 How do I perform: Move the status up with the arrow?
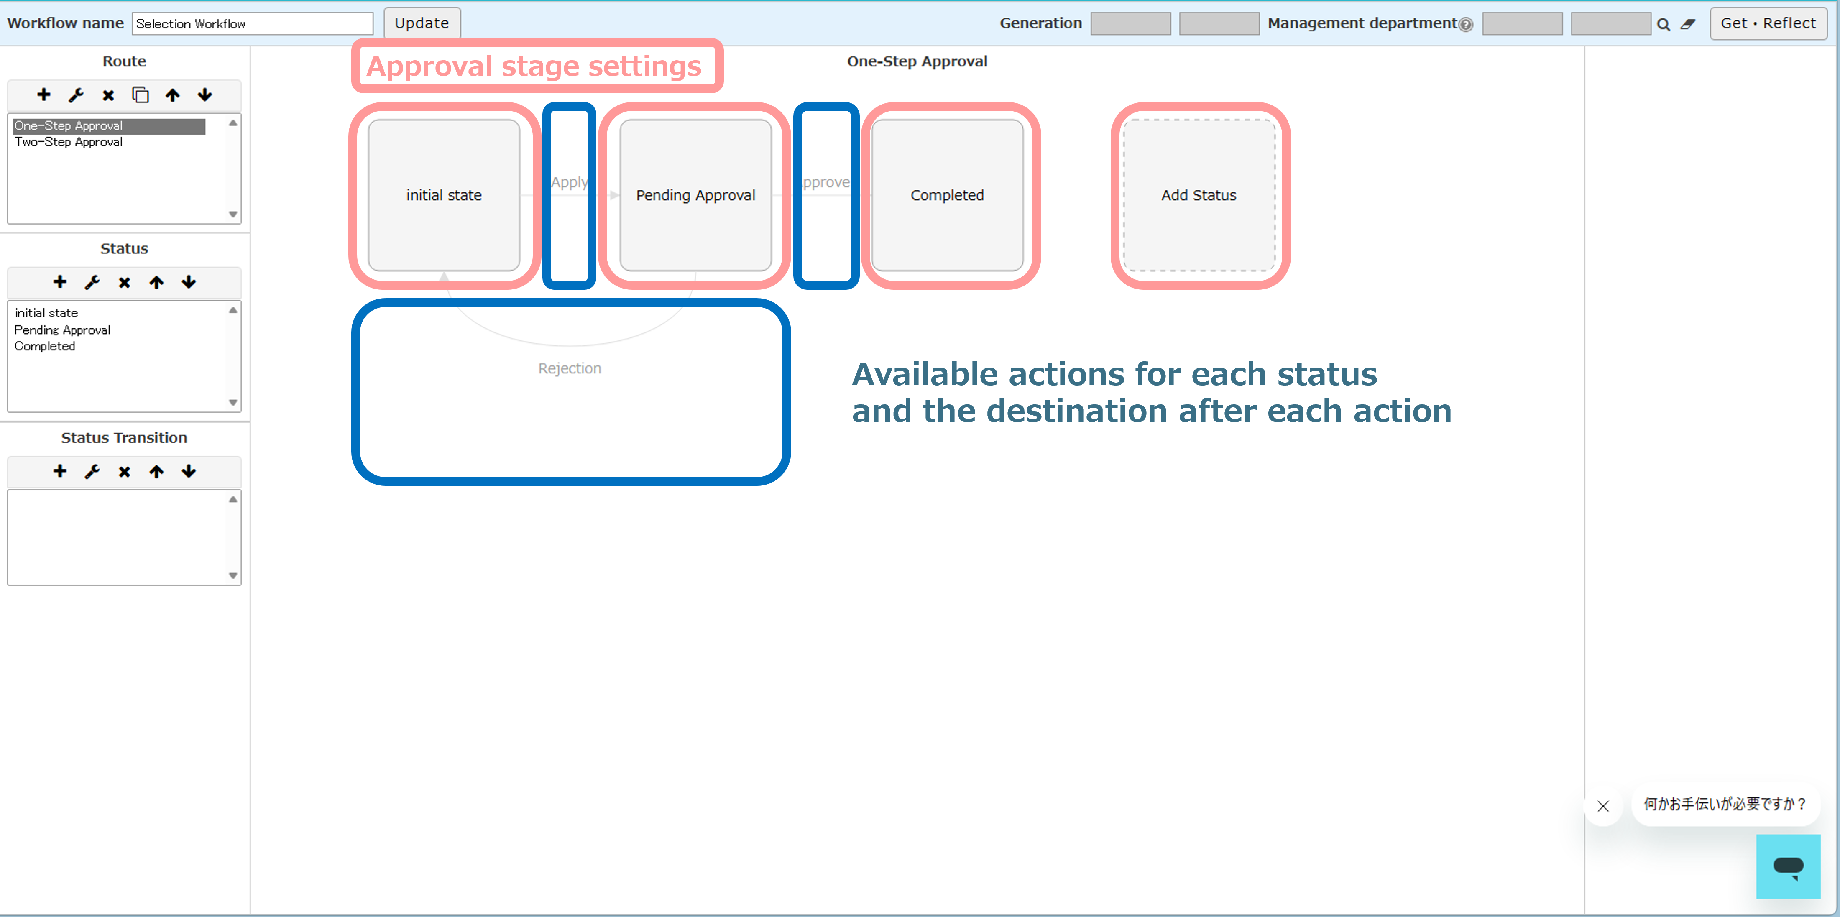[x=156, y=282]
